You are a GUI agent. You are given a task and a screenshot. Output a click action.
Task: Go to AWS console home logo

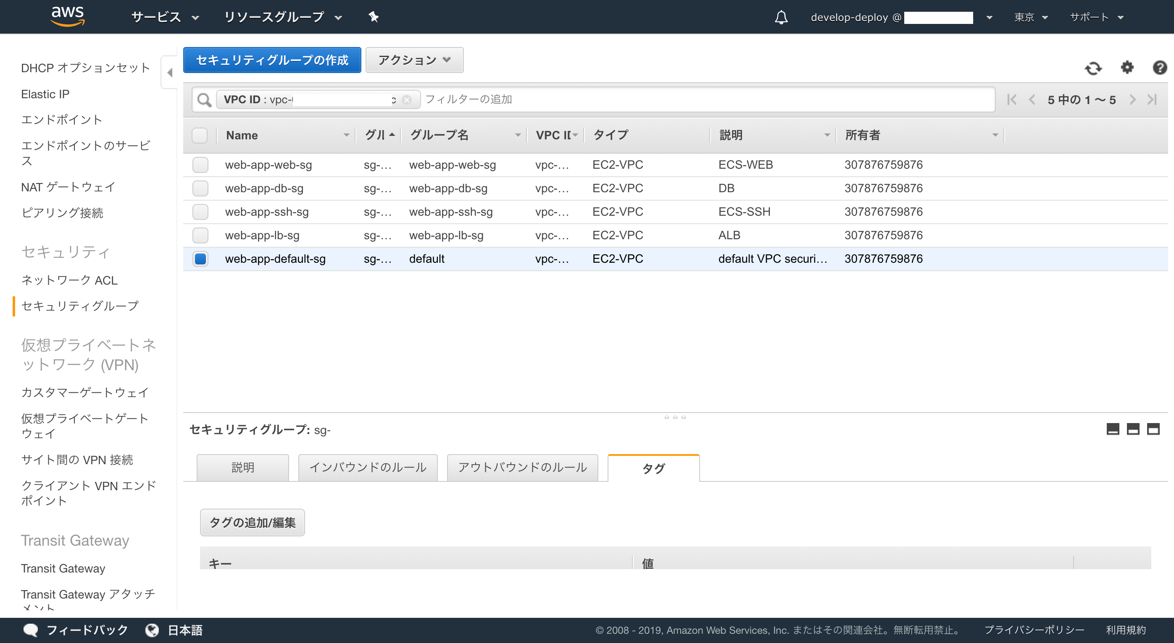68,16
